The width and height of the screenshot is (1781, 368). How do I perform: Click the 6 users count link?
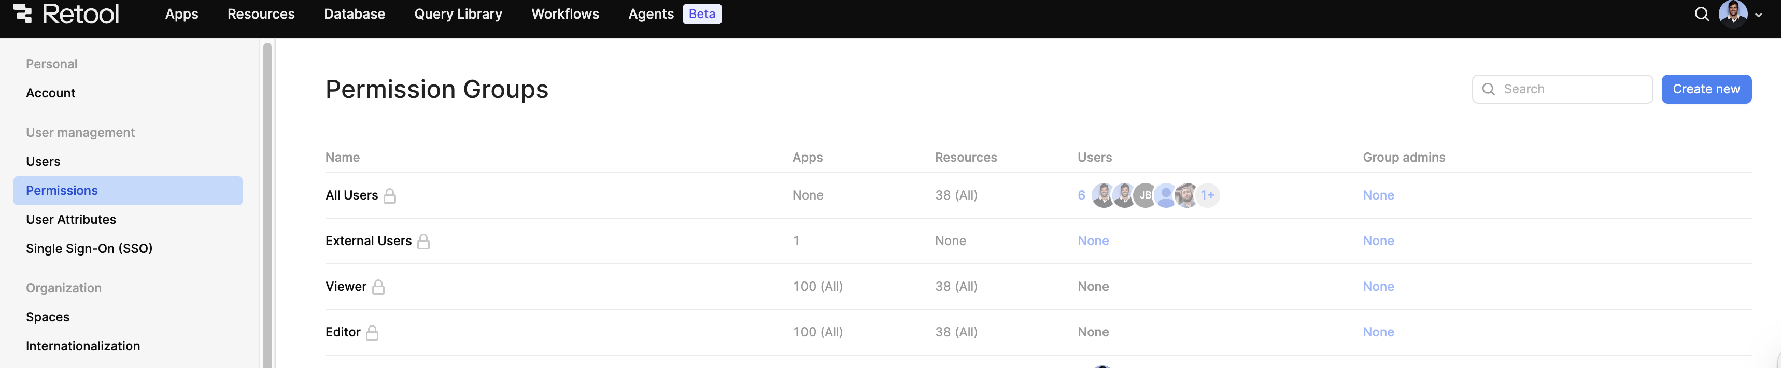(1081, 195)
